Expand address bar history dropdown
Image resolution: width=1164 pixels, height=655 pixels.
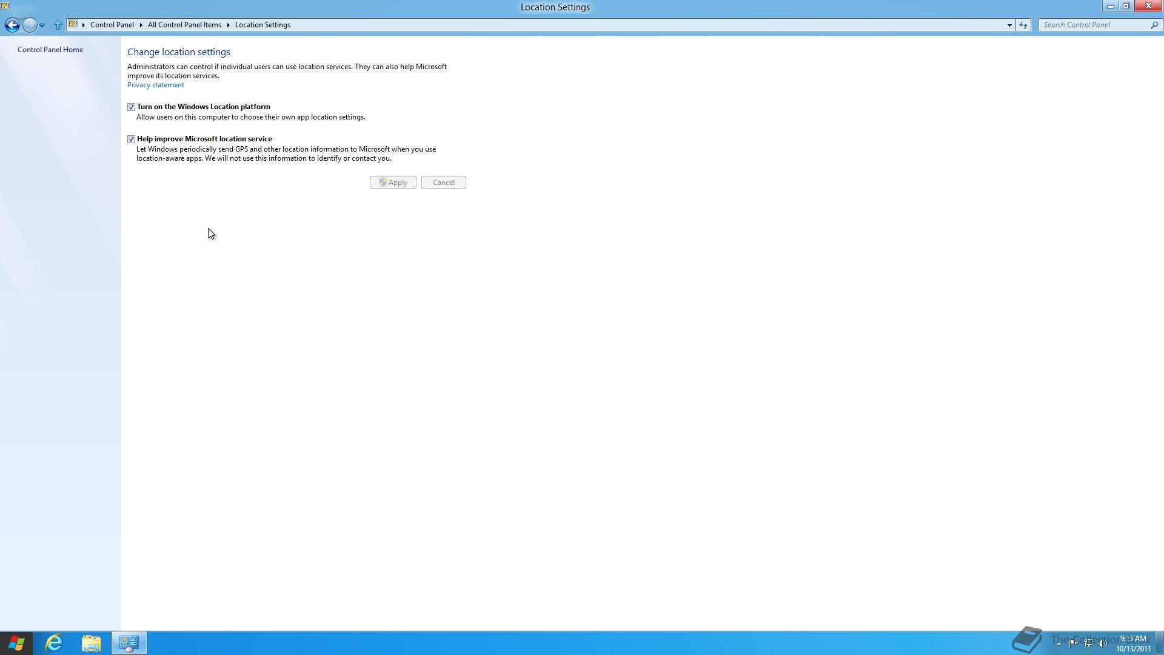(1009, 25)
